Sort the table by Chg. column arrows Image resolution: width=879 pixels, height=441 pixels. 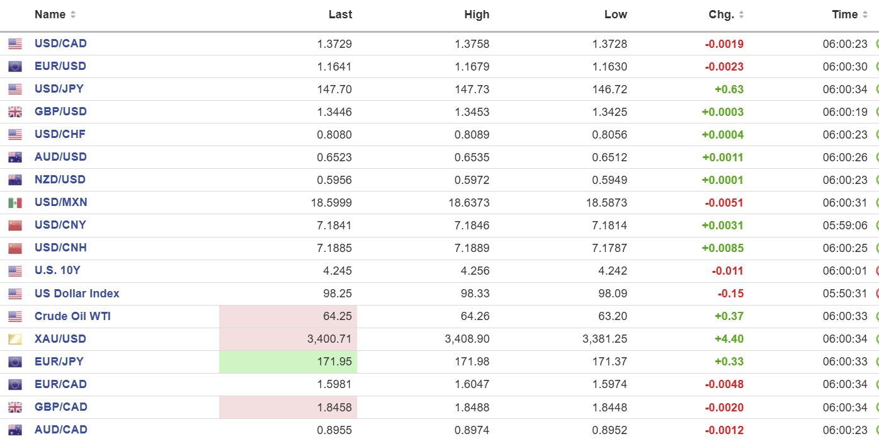click(741, 14)
